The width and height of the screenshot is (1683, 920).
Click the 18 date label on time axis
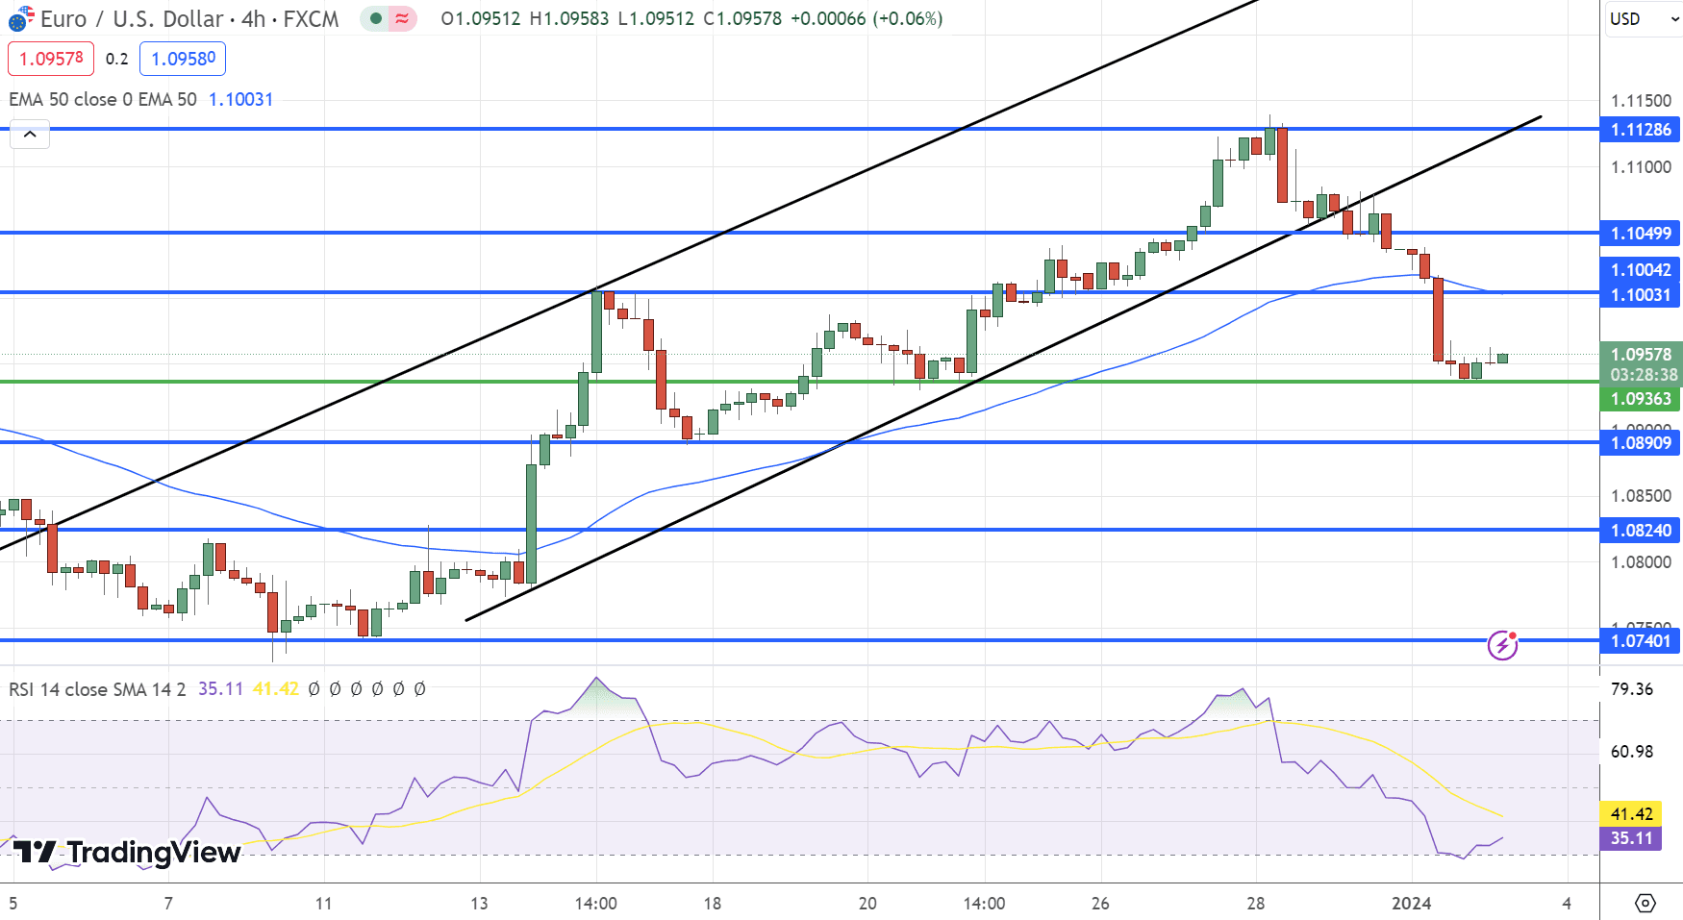(712, 903)
